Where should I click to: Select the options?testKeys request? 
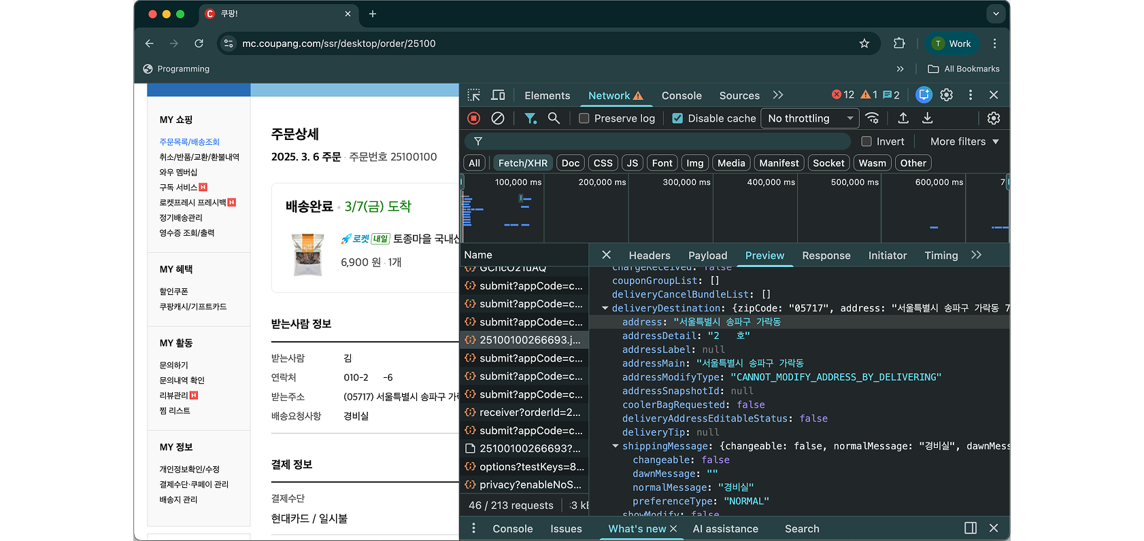(524, 467)
